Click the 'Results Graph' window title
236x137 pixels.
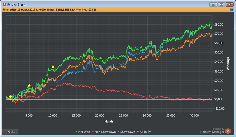(16, 5)
